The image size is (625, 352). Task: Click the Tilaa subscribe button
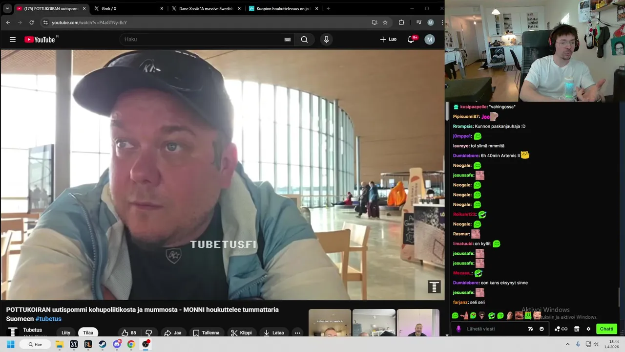(x=88, y=333)
